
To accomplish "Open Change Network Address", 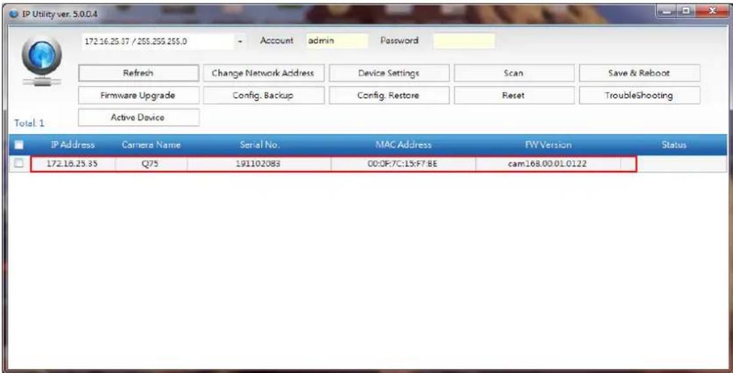I will pyautogui.click(x=263, y=73).
